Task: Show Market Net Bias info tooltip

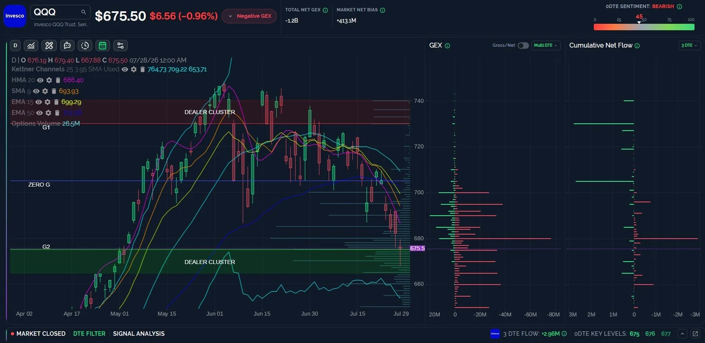Action: pos(383,10)
